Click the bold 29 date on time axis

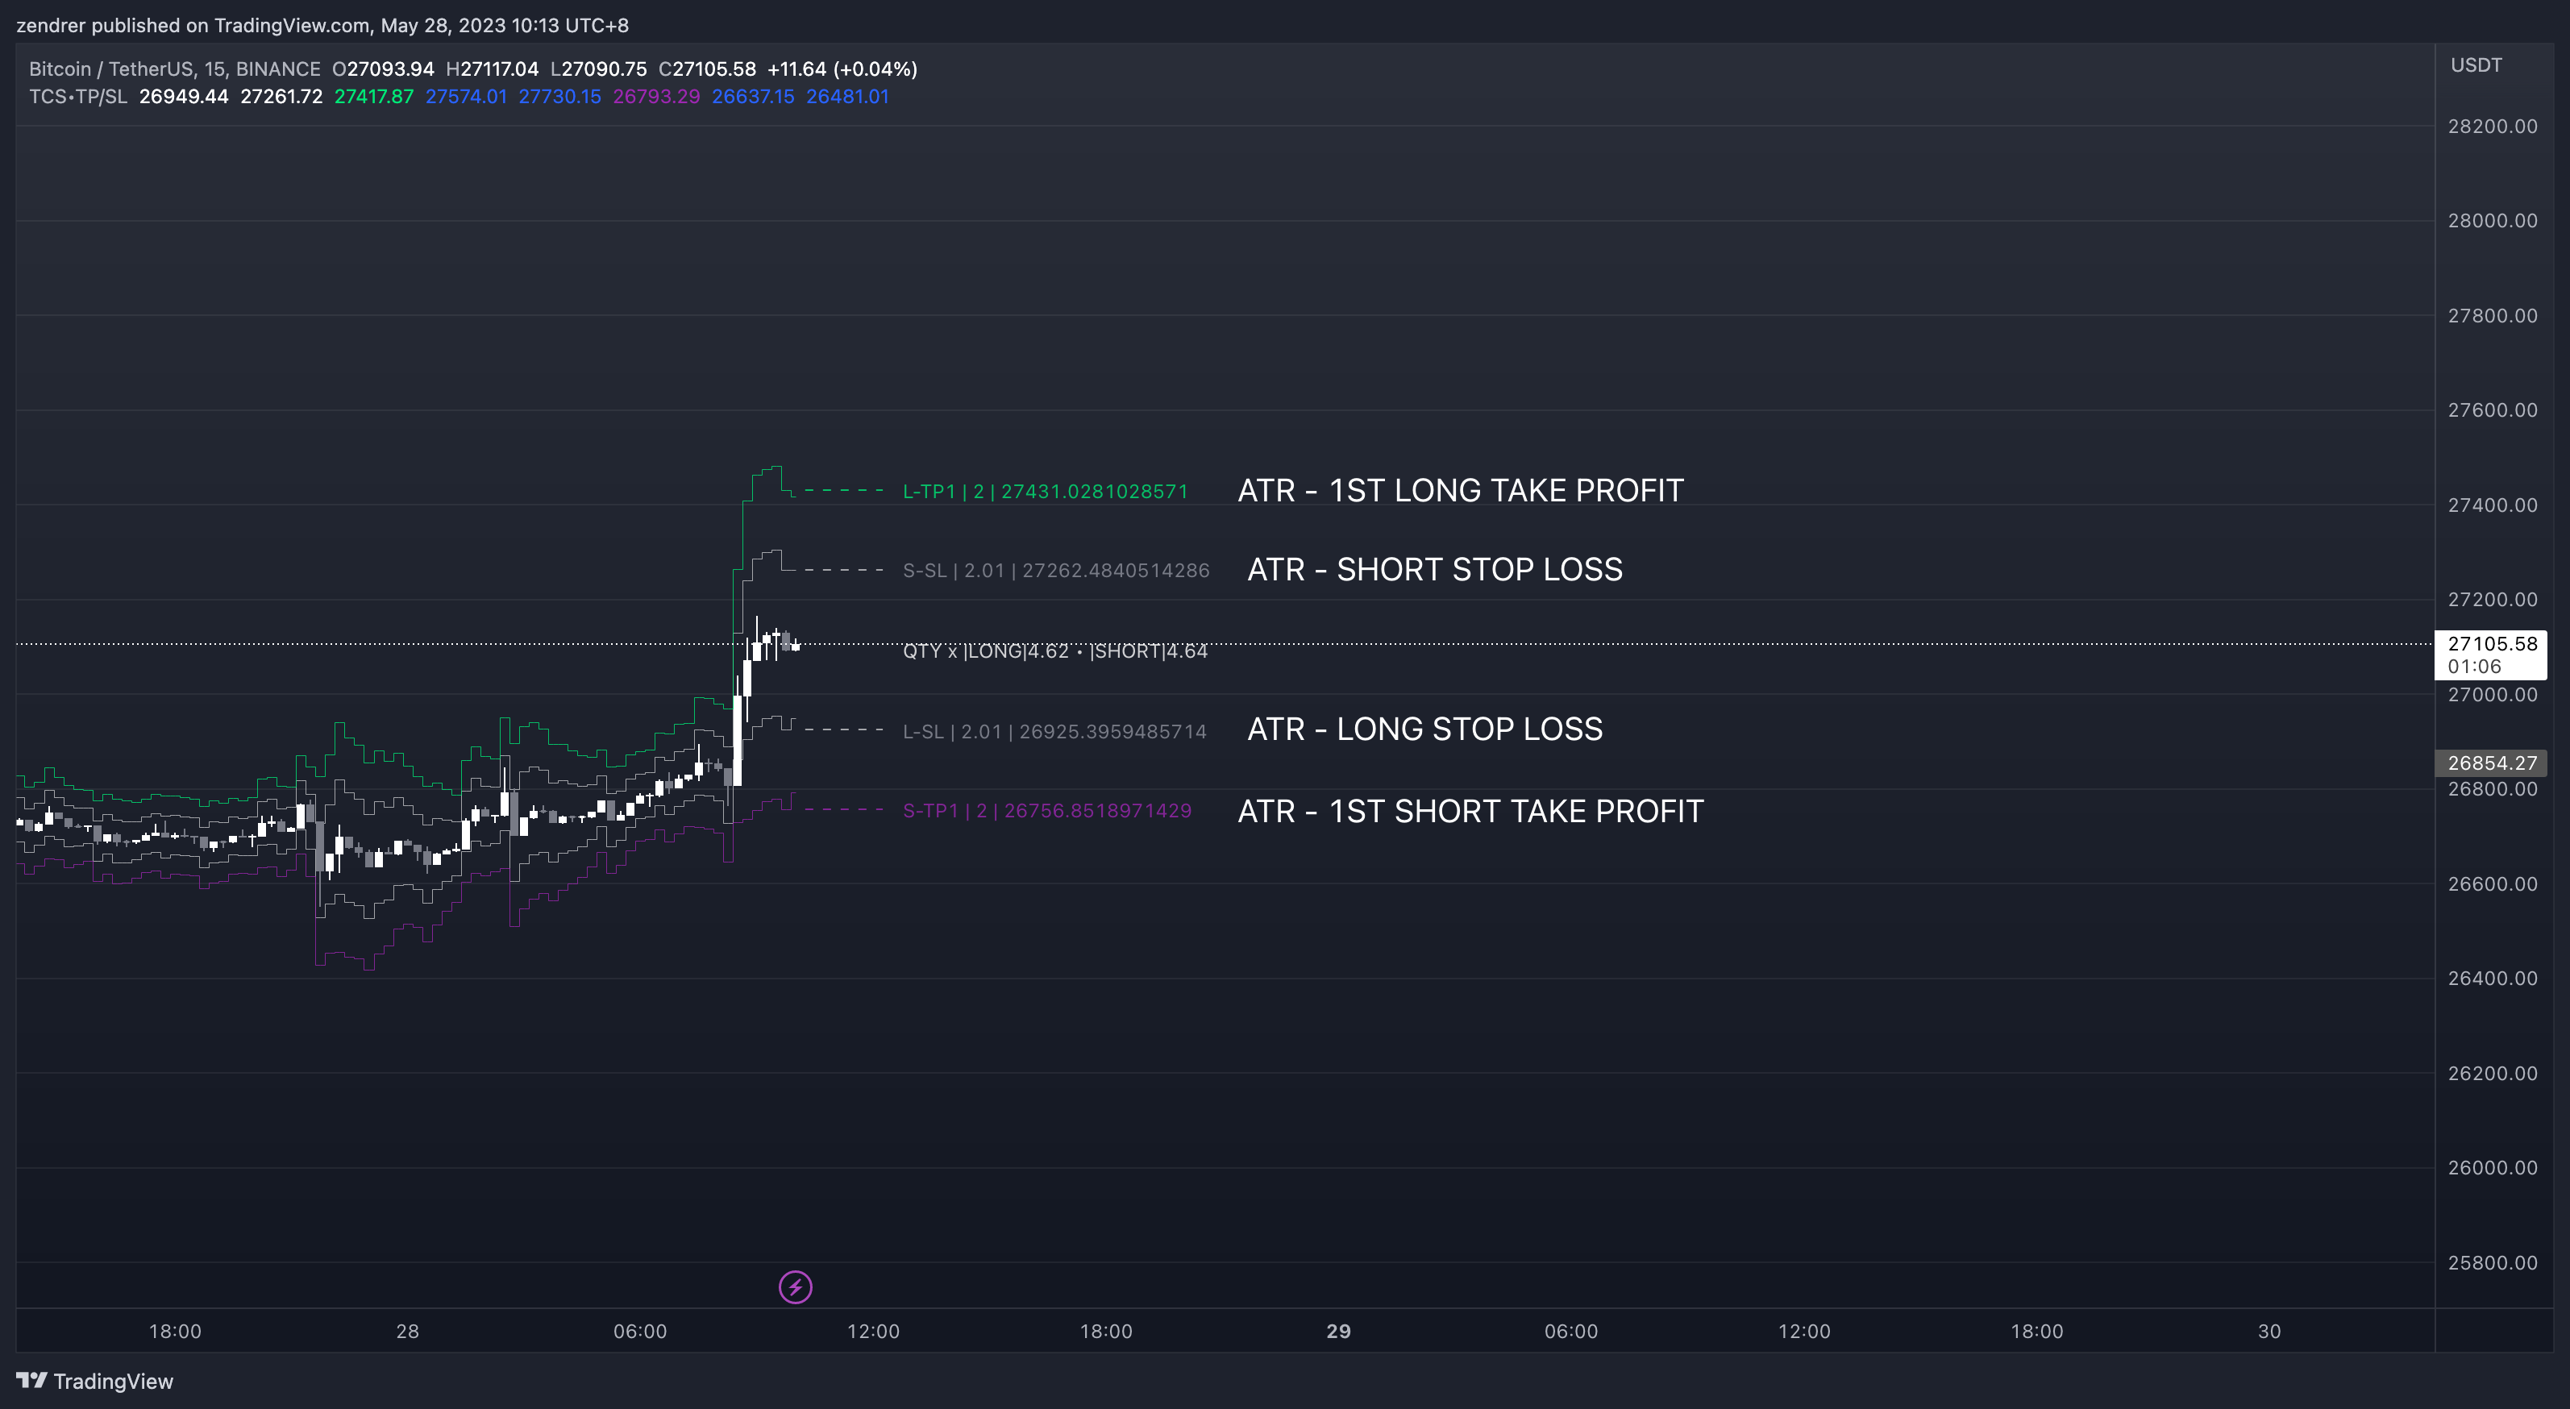tap(1338, 1331)
